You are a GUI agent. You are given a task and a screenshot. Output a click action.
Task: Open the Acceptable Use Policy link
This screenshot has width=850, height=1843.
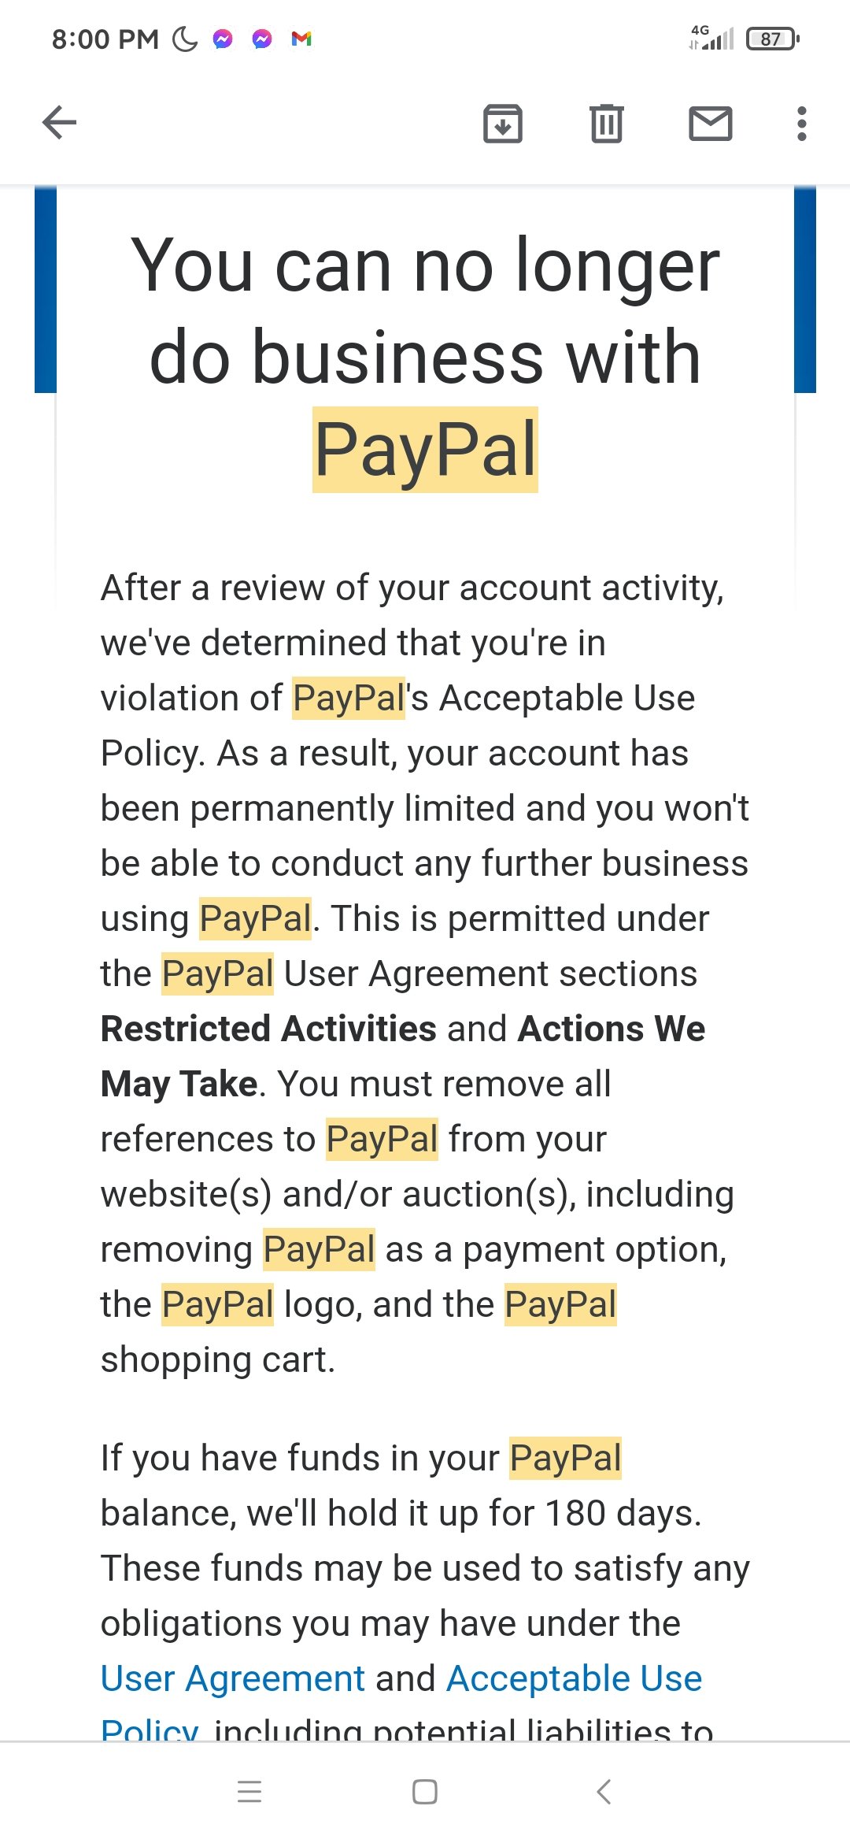coord(574,1678)
